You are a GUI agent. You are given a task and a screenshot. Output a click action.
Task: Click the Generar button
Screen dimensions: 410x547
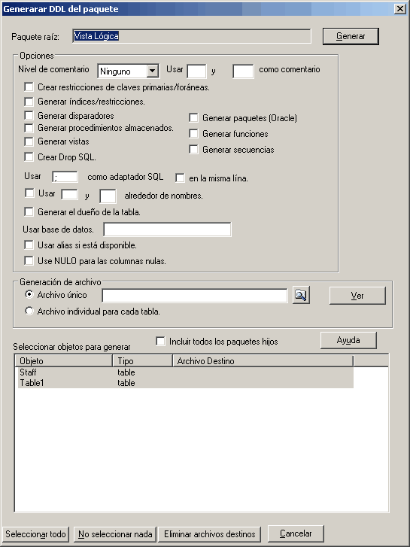pos(351,36)
